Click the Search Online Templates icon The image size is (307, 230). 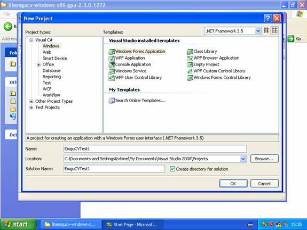(112, 101)
